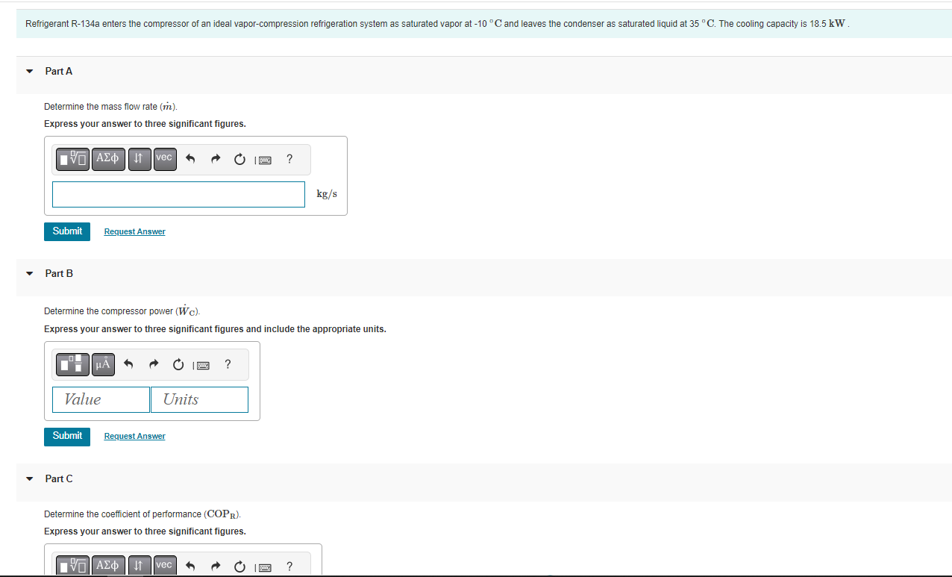Collapse the Part A section

tap(30, 72)
